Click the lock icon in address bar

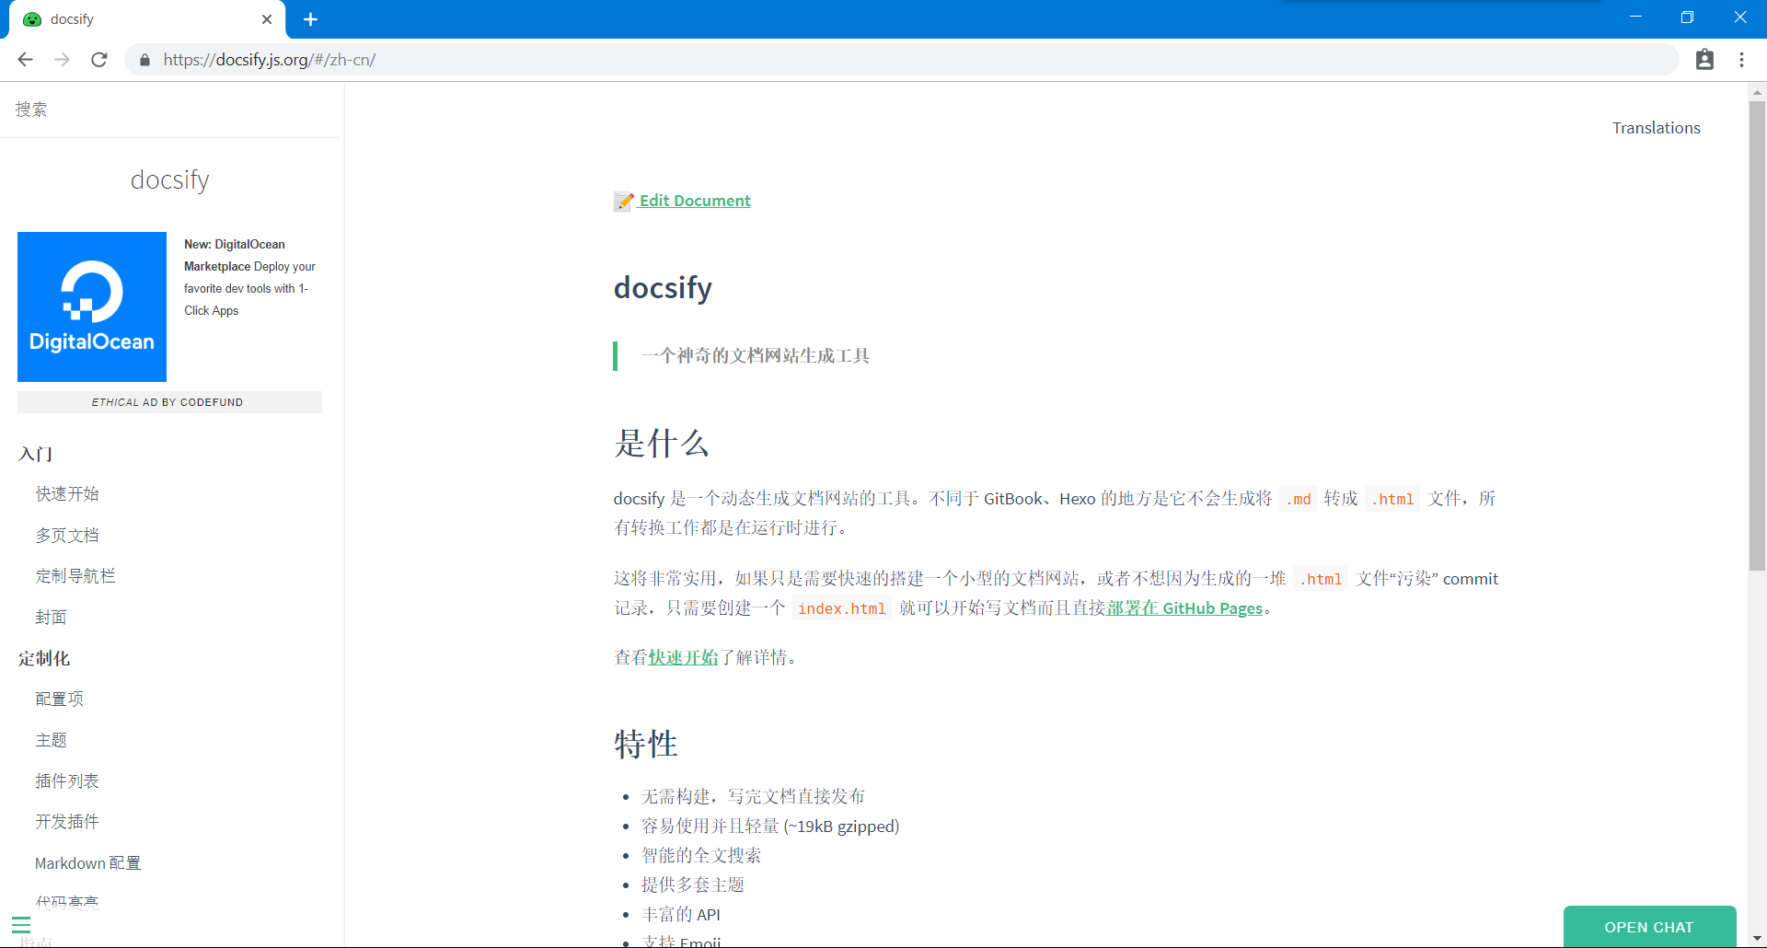click(144, 60)
